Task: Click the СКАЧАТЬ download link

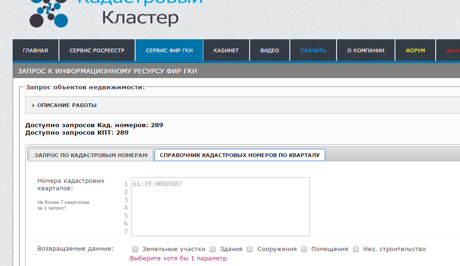Action: [313, 50]
